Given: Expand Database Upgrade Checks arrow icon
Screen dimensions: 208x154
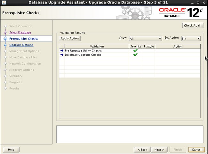Looking at the screenshot, I should coord(62,55).
